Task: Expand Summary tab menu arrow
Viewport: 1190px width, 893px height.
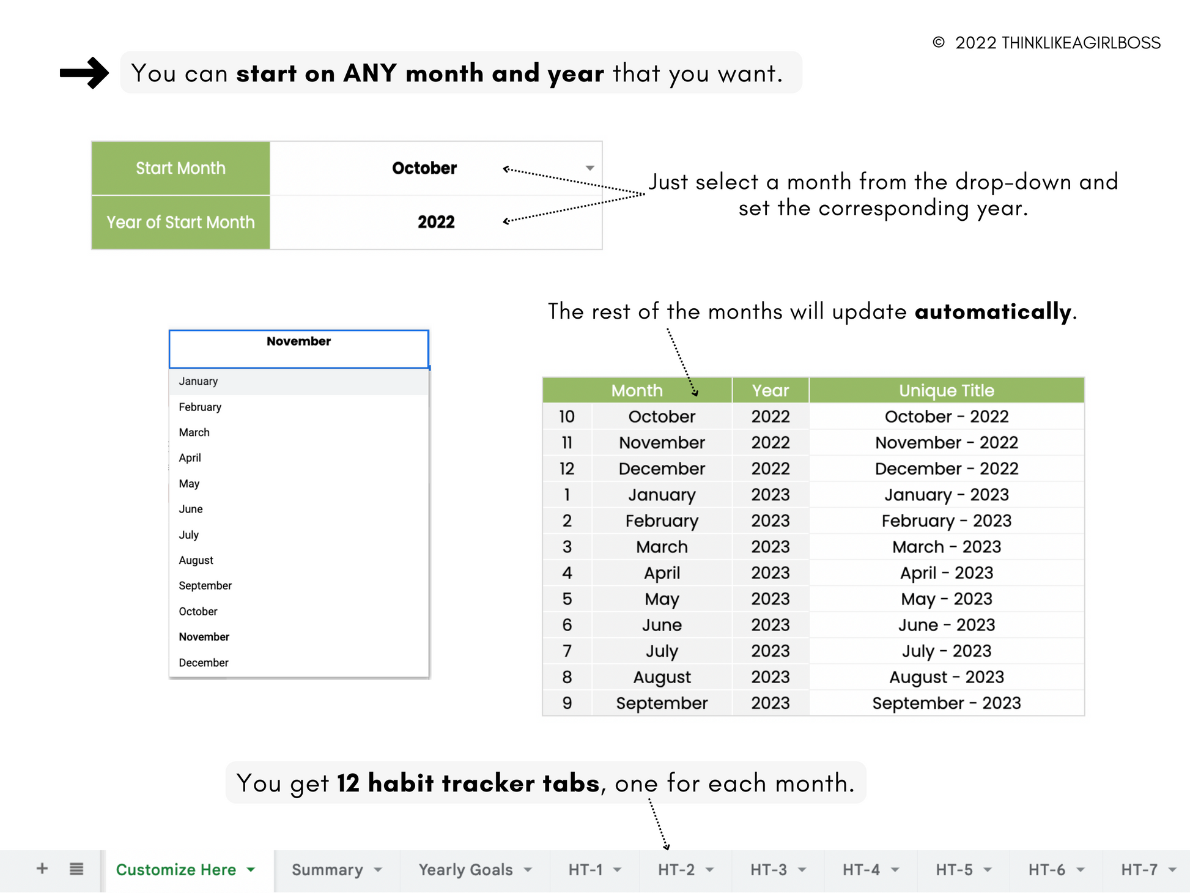Action: coord(378,870)
